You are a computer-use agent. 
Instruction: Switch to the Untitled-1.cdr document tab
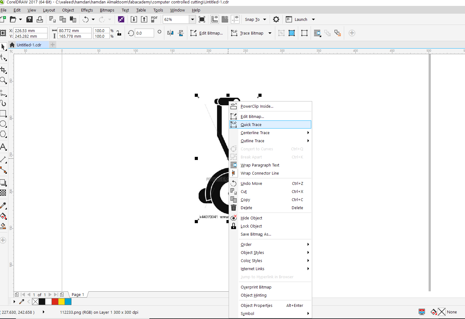tap(29, 45)
